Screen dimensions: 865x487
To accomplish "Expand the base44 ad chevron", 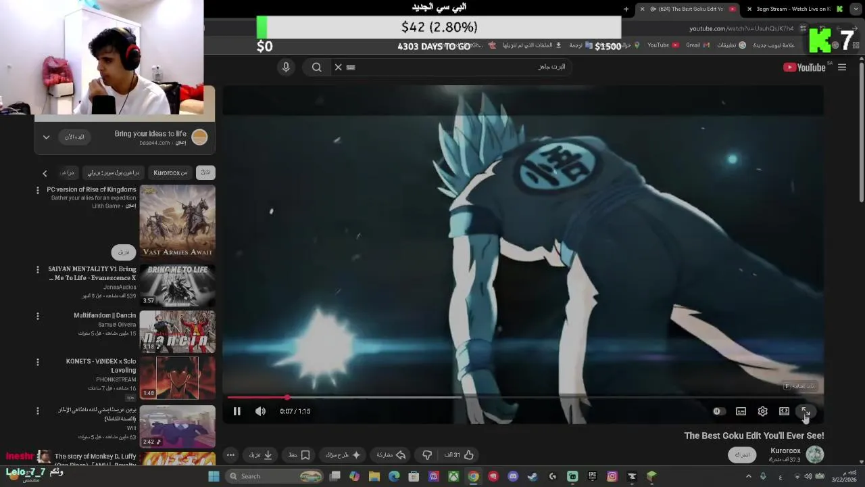I will click(46, 137).
